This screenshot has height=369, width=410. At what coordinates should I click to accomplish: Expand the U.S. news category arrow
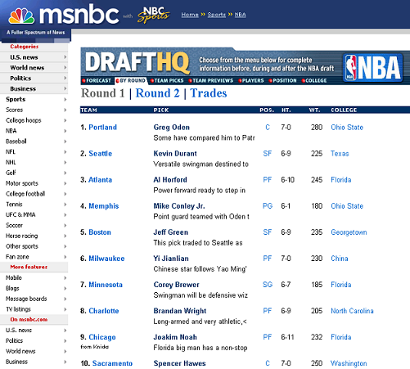(65, 57)
